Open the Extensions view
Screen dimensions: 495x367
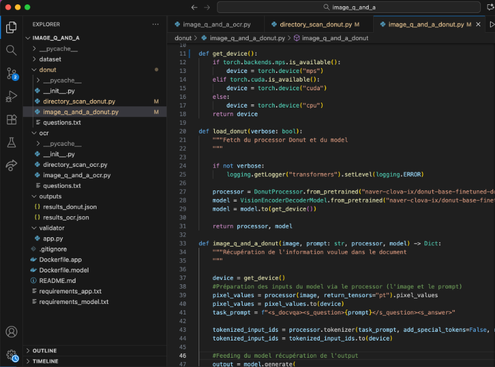point(11,119)
